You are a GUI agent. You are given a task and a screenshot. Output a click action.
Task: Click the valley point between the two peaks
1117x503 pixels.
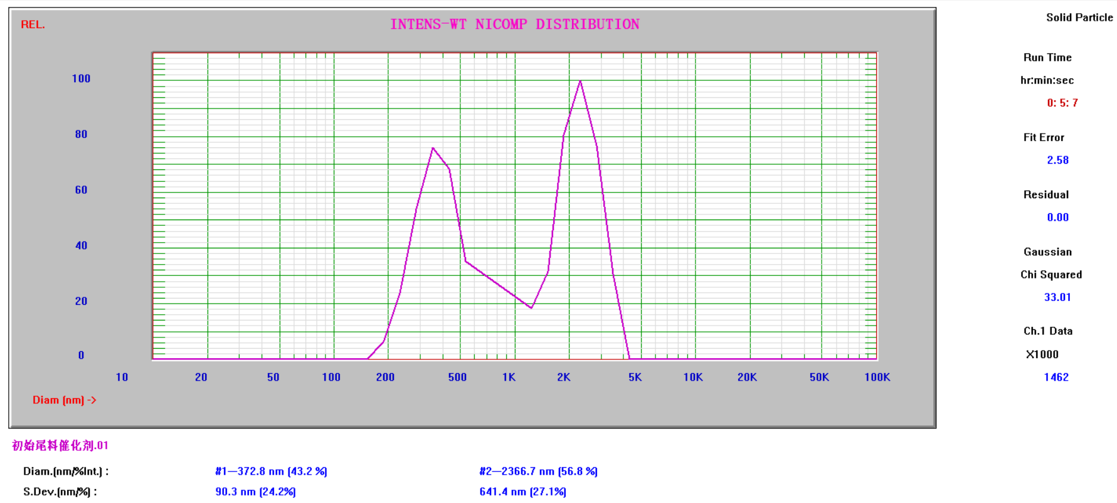[x=531, y=308]
